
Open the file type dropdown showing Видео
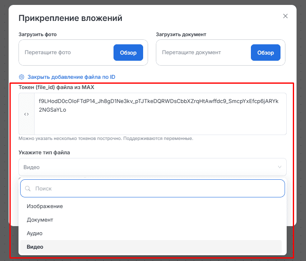(x=148, y=167)
